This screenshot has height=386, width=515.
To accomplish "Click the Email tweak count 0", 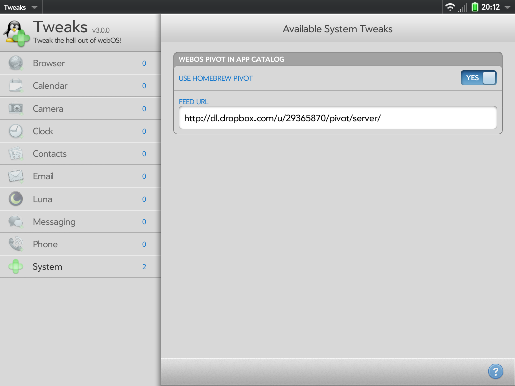I will click(x=144, y=176).
